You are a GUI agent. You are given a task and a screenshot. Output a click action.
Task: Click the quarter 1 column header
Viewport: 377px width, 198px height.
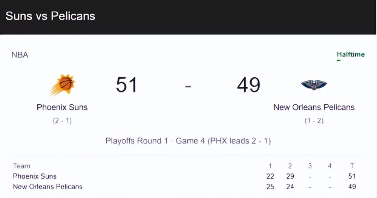[x=270, y=166]
